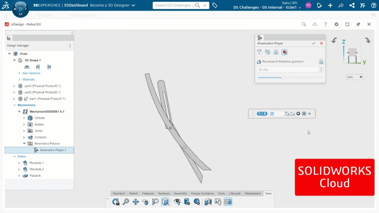
Task: Click the add plus icon in top bar
Action: point(330,5)
